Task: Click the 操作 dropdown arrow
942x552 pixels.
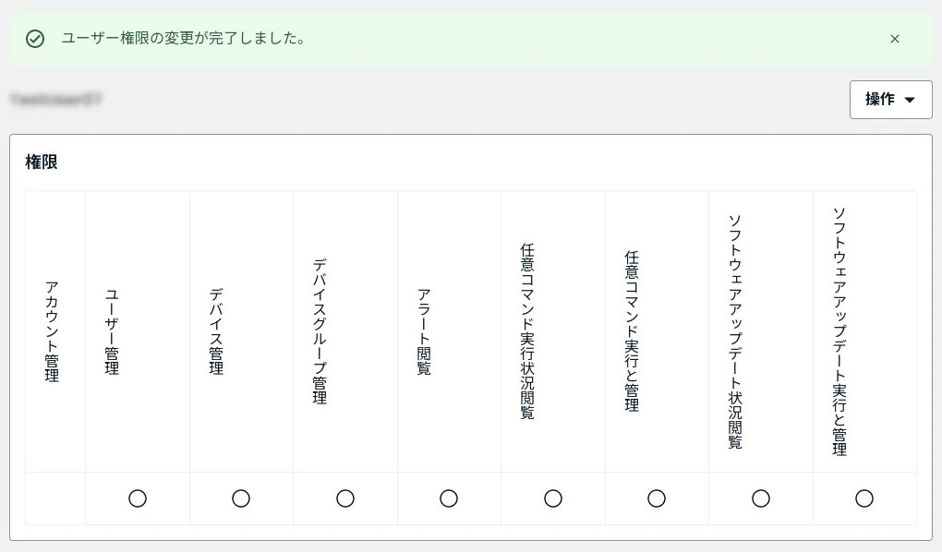Action: pos(912,100)
